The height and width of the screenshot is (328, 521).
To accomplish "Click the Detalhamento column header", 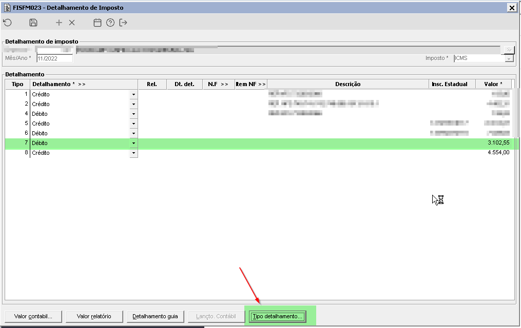I will point(84,84).
